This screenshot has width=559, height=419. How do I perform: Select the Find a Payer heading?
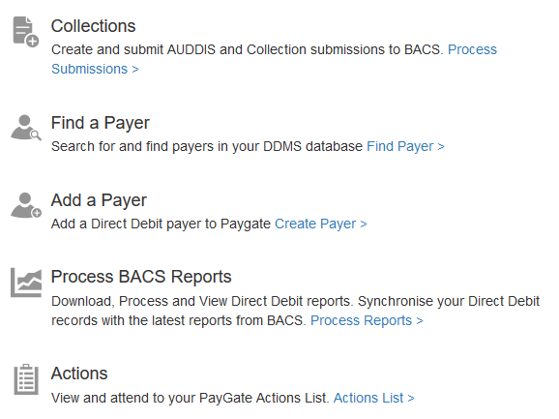101,123
